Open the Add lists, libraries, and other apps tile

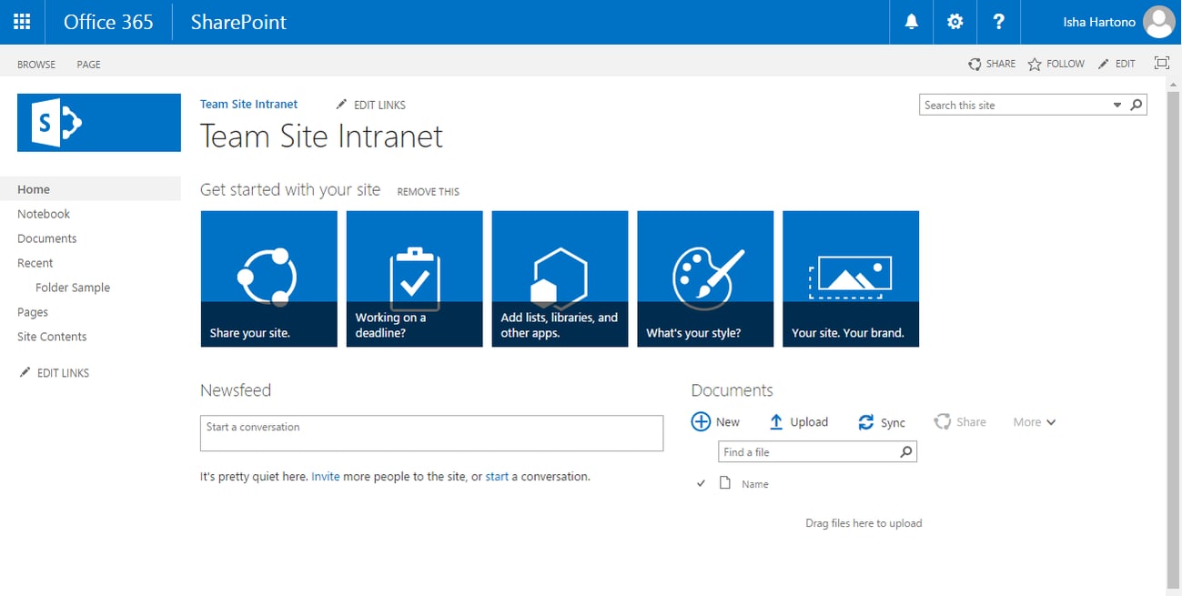point(560,278)
